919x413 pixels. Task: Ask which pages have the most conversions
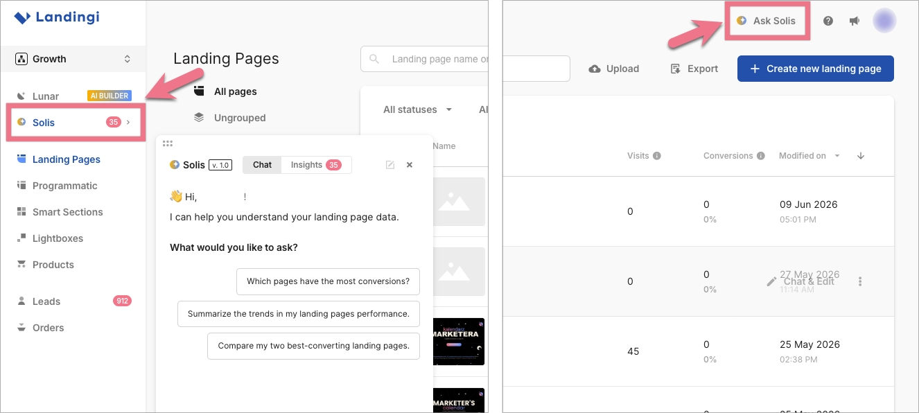(x=328, y=281)
